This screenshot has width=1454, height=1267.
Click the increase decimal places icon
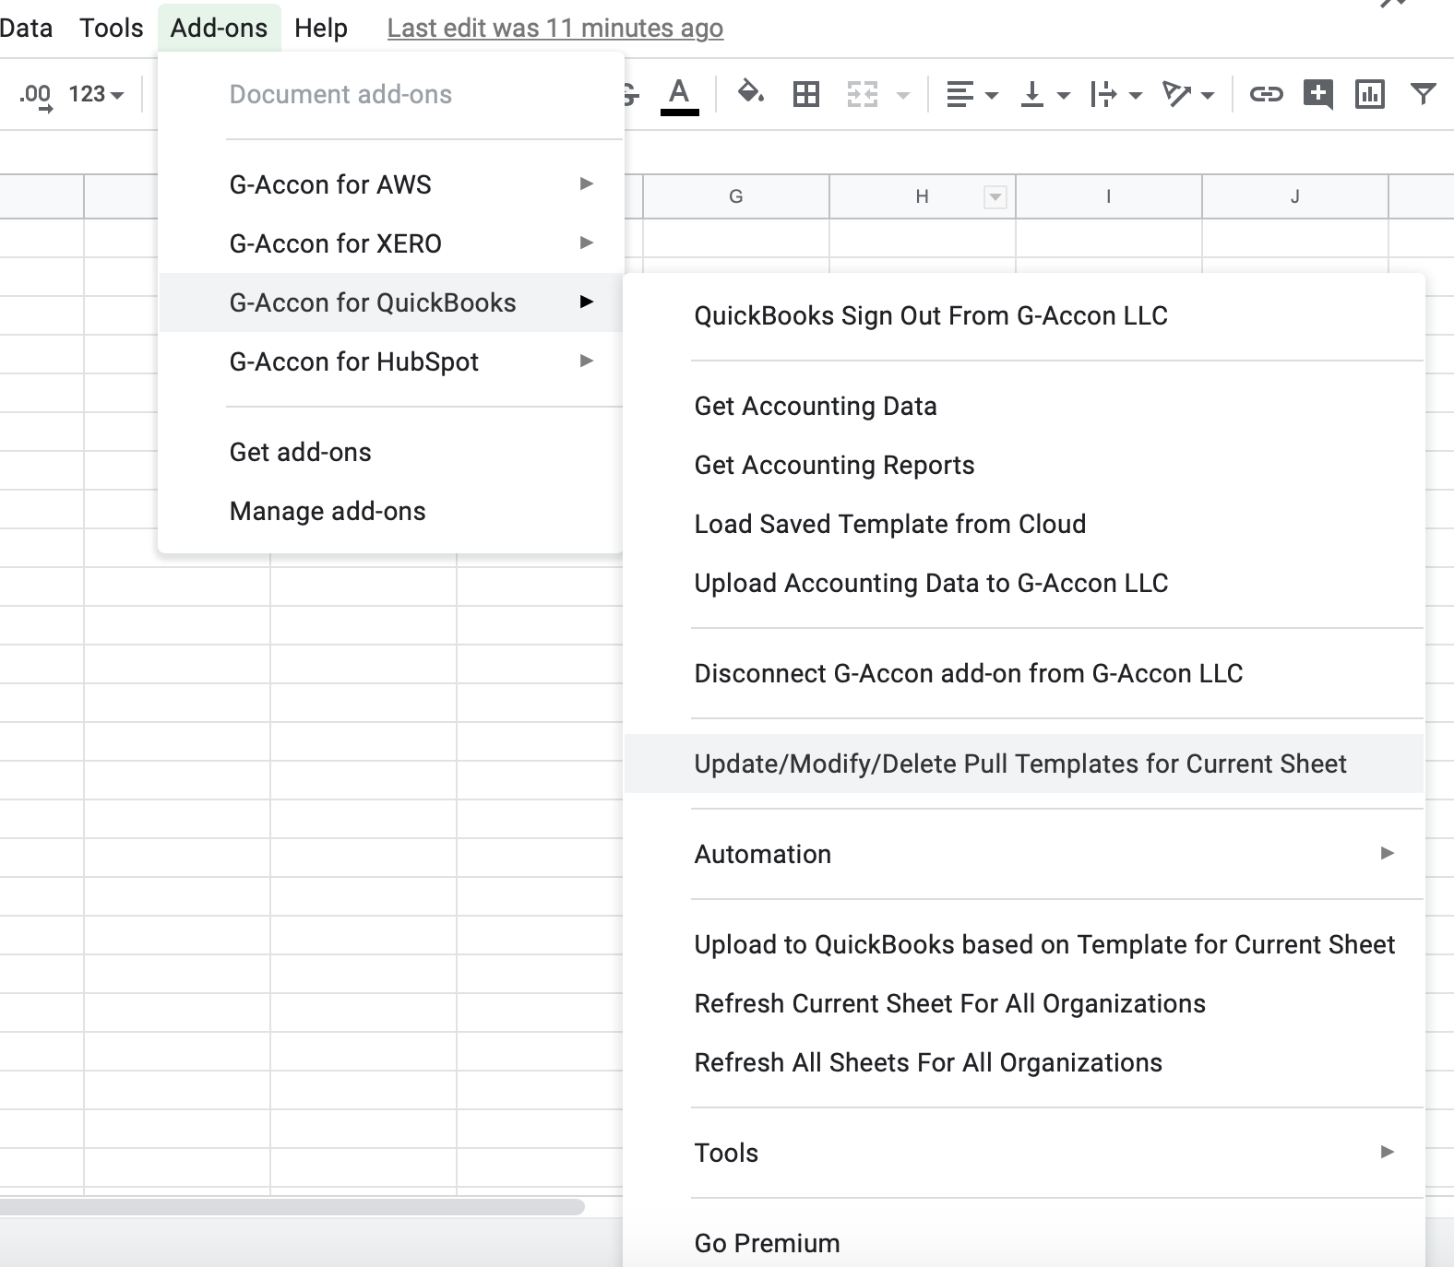[x=36, y=95]
